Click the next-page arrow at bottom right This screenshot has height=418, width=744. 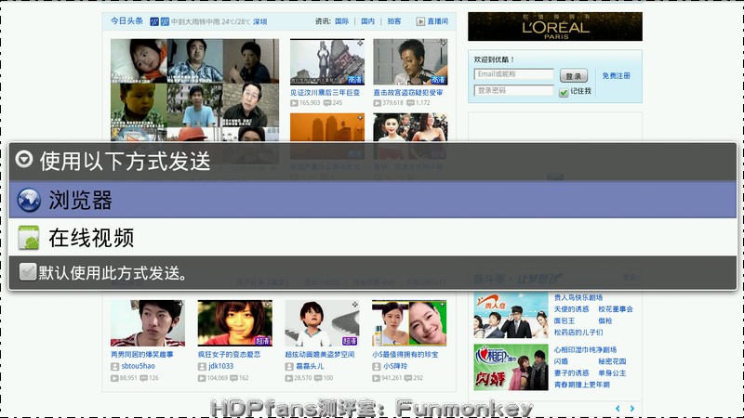tap(632, 408)
